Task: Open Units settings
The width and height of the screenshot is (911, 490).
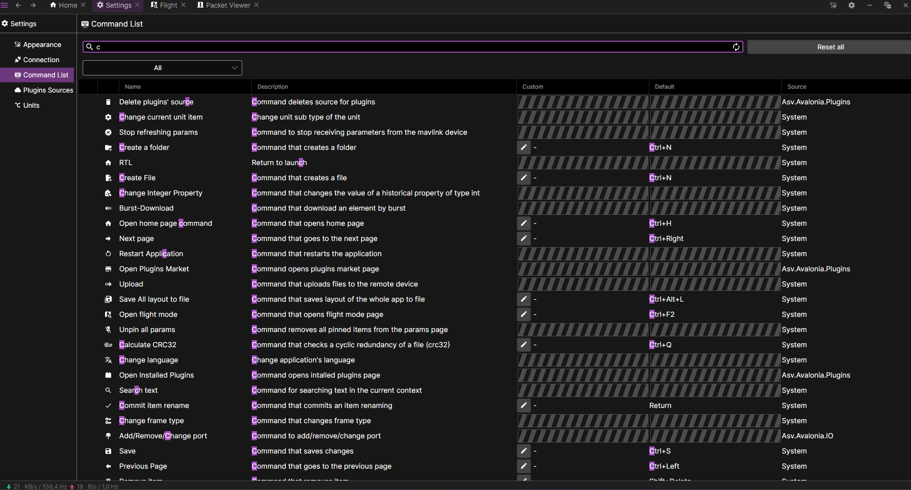Action: point(38,105)
